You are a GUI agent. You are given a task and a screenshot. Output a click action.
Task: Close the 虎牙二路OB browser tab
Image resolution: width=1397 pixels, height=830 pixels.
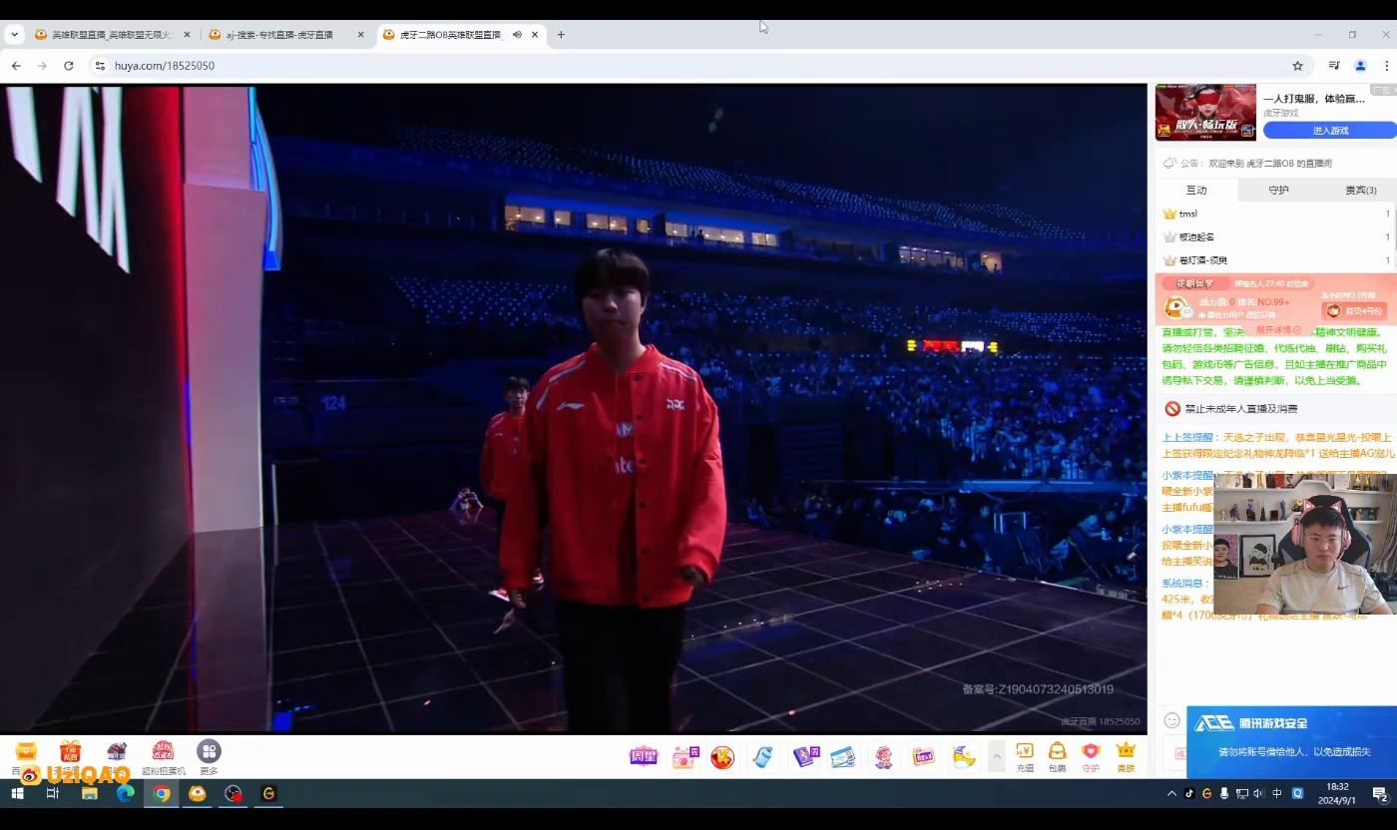pyautogui.click(x=535, y=34)
